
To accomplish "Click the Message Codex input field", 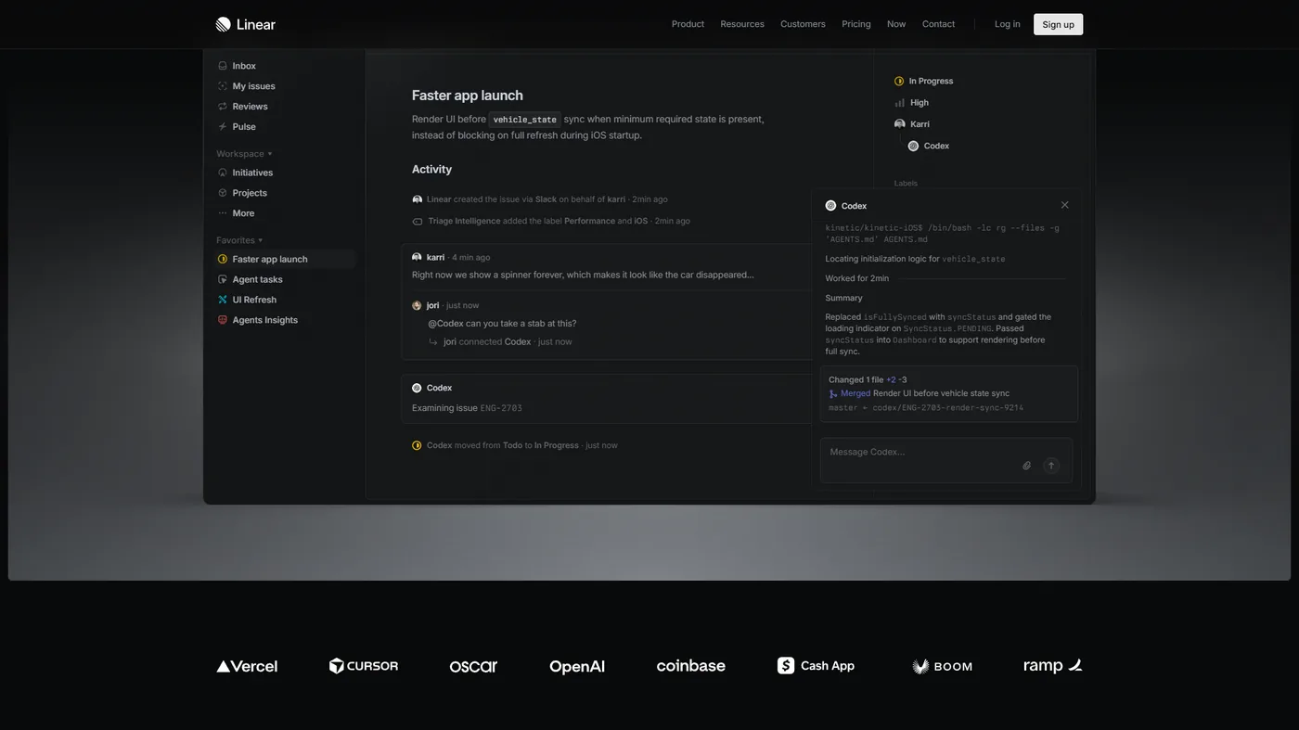I will 946,461.
